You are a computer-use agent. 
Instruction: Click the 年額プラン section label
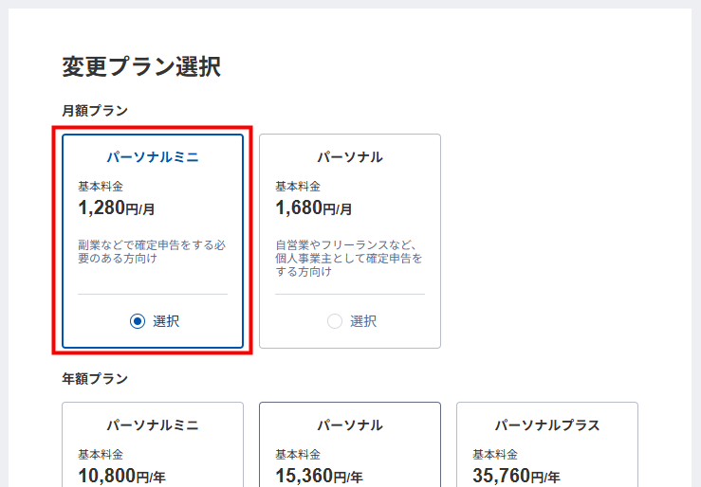pos(95,379)
